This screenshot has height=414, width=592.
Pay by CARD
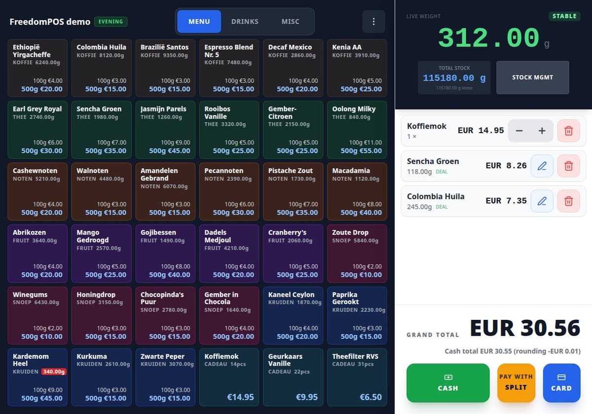point(561,383)
